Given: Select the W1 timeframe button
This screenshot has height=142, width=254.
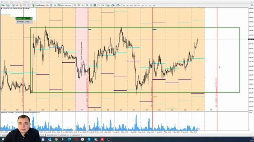Looking at the screenshot, I should [x=150, y=5].
